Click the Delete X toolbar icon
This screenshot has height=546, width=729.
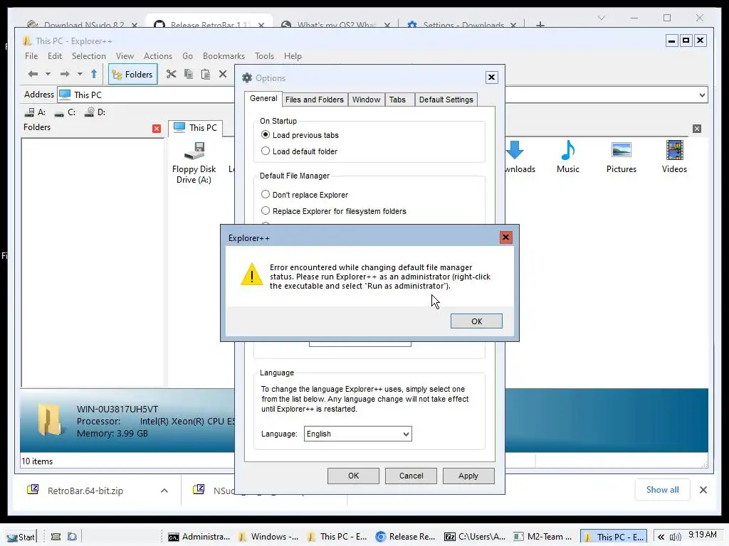pos(223,74)
